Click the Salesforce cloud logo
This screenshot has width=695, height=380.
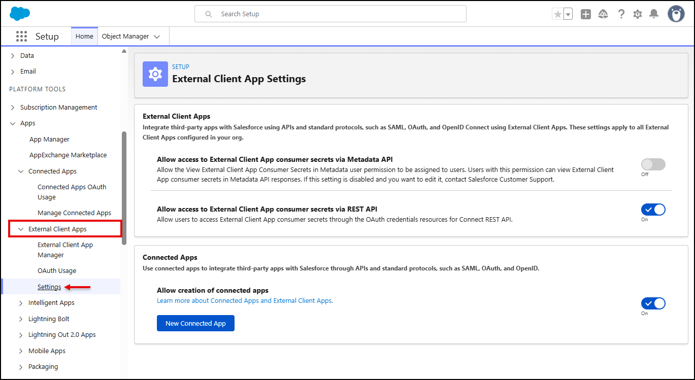(20, 14)
